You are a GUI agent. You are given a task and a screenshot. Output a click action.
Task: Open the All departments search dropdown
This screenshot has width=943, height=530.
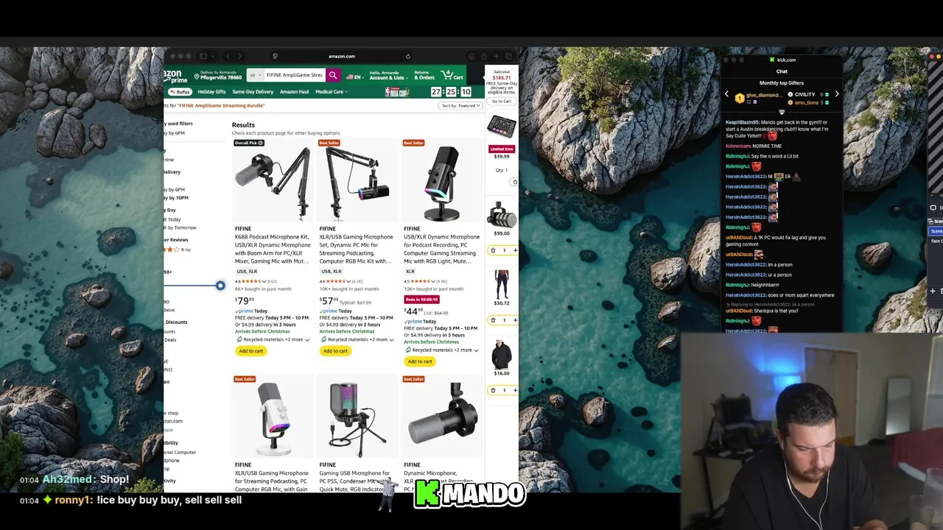(256, 75)
